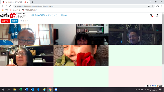The height and width of the screenshot is (92, 164).
Task: Reload the page with refresh icon
Action: pyautogui.click(x=10, y=6)
